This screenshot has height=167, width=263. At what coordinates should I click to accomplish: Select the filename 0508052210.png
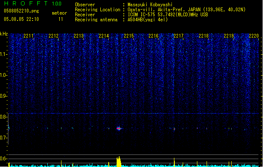(x=21, y=11)
